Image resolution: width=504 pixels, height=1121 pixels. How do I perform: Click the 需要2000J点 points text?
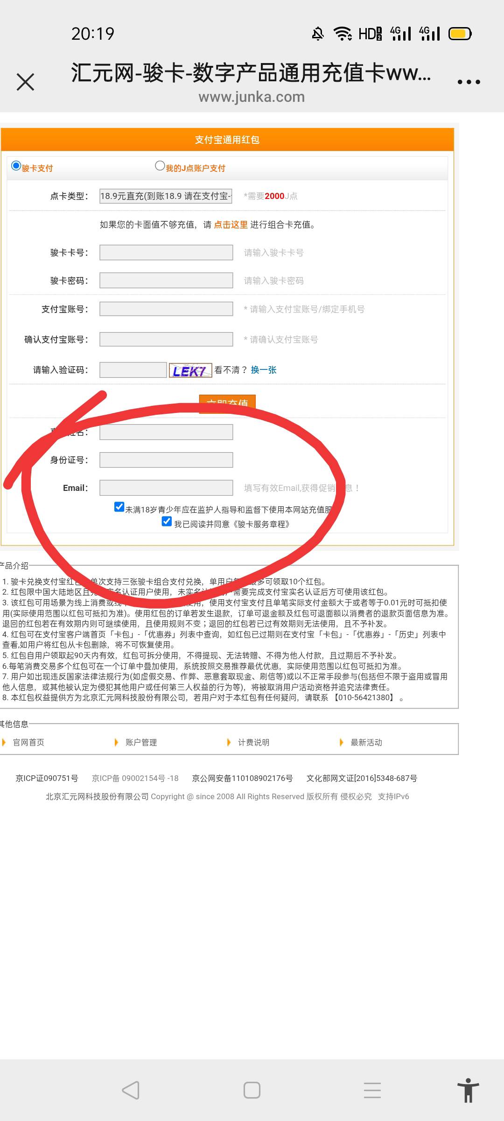point(271,196)
